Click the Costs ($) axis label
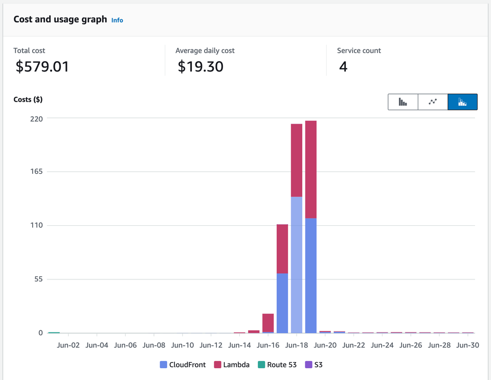Viewport: 491px width, 380px height. point(28,99)
